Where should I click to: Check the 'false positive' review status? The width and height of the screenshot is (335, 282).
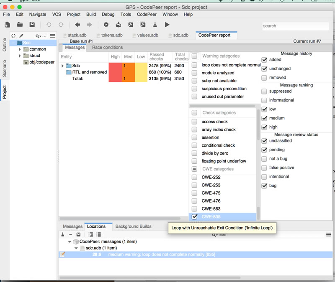click(264, 168)
